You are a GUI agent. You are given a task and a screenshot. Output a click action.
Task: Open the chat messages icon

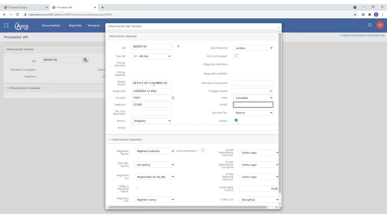[370, 25]
